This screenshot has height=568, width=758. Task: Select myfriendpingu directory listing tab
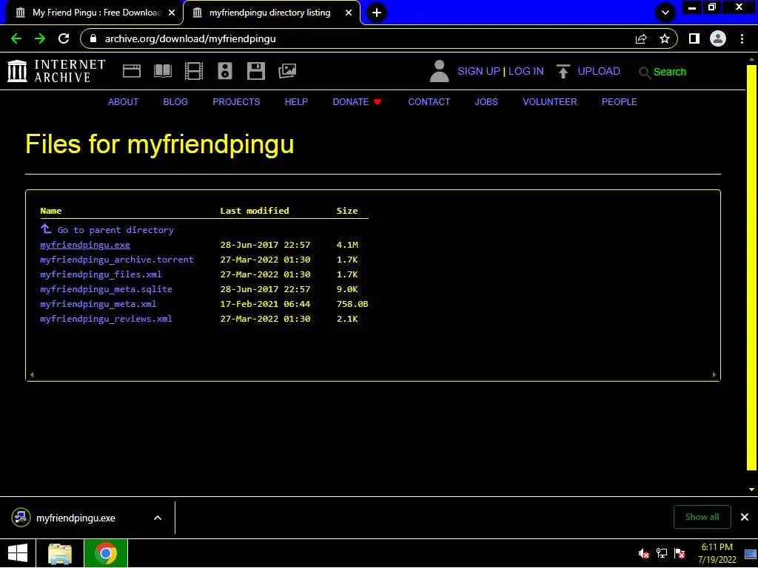pos(271,13)
